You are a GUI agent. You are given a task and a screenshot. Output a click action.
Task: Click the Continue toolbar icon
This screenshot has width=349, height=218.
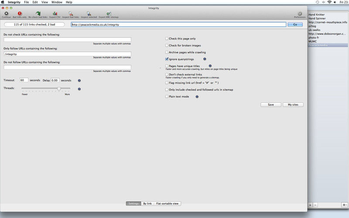6,14
